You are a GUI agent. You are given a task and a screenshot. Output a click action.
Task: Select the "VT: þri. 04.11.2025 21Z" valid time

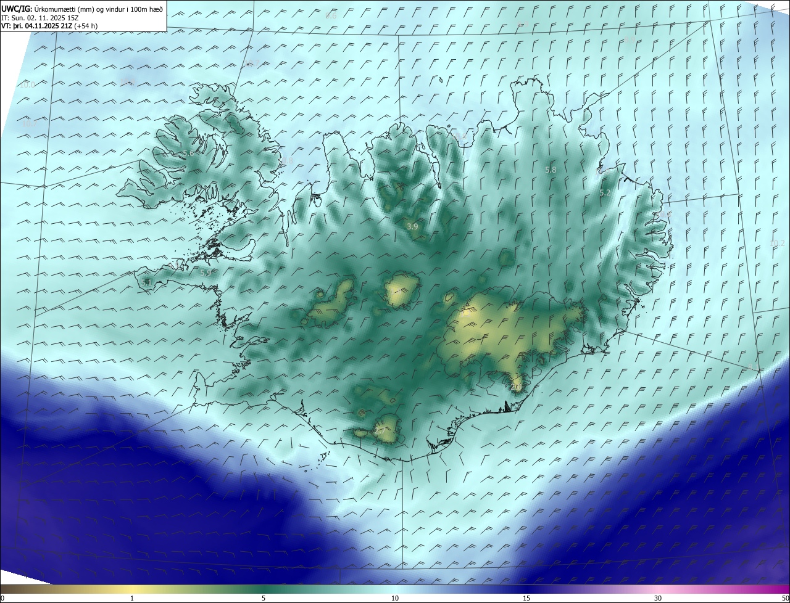click(x=36, y=26)
